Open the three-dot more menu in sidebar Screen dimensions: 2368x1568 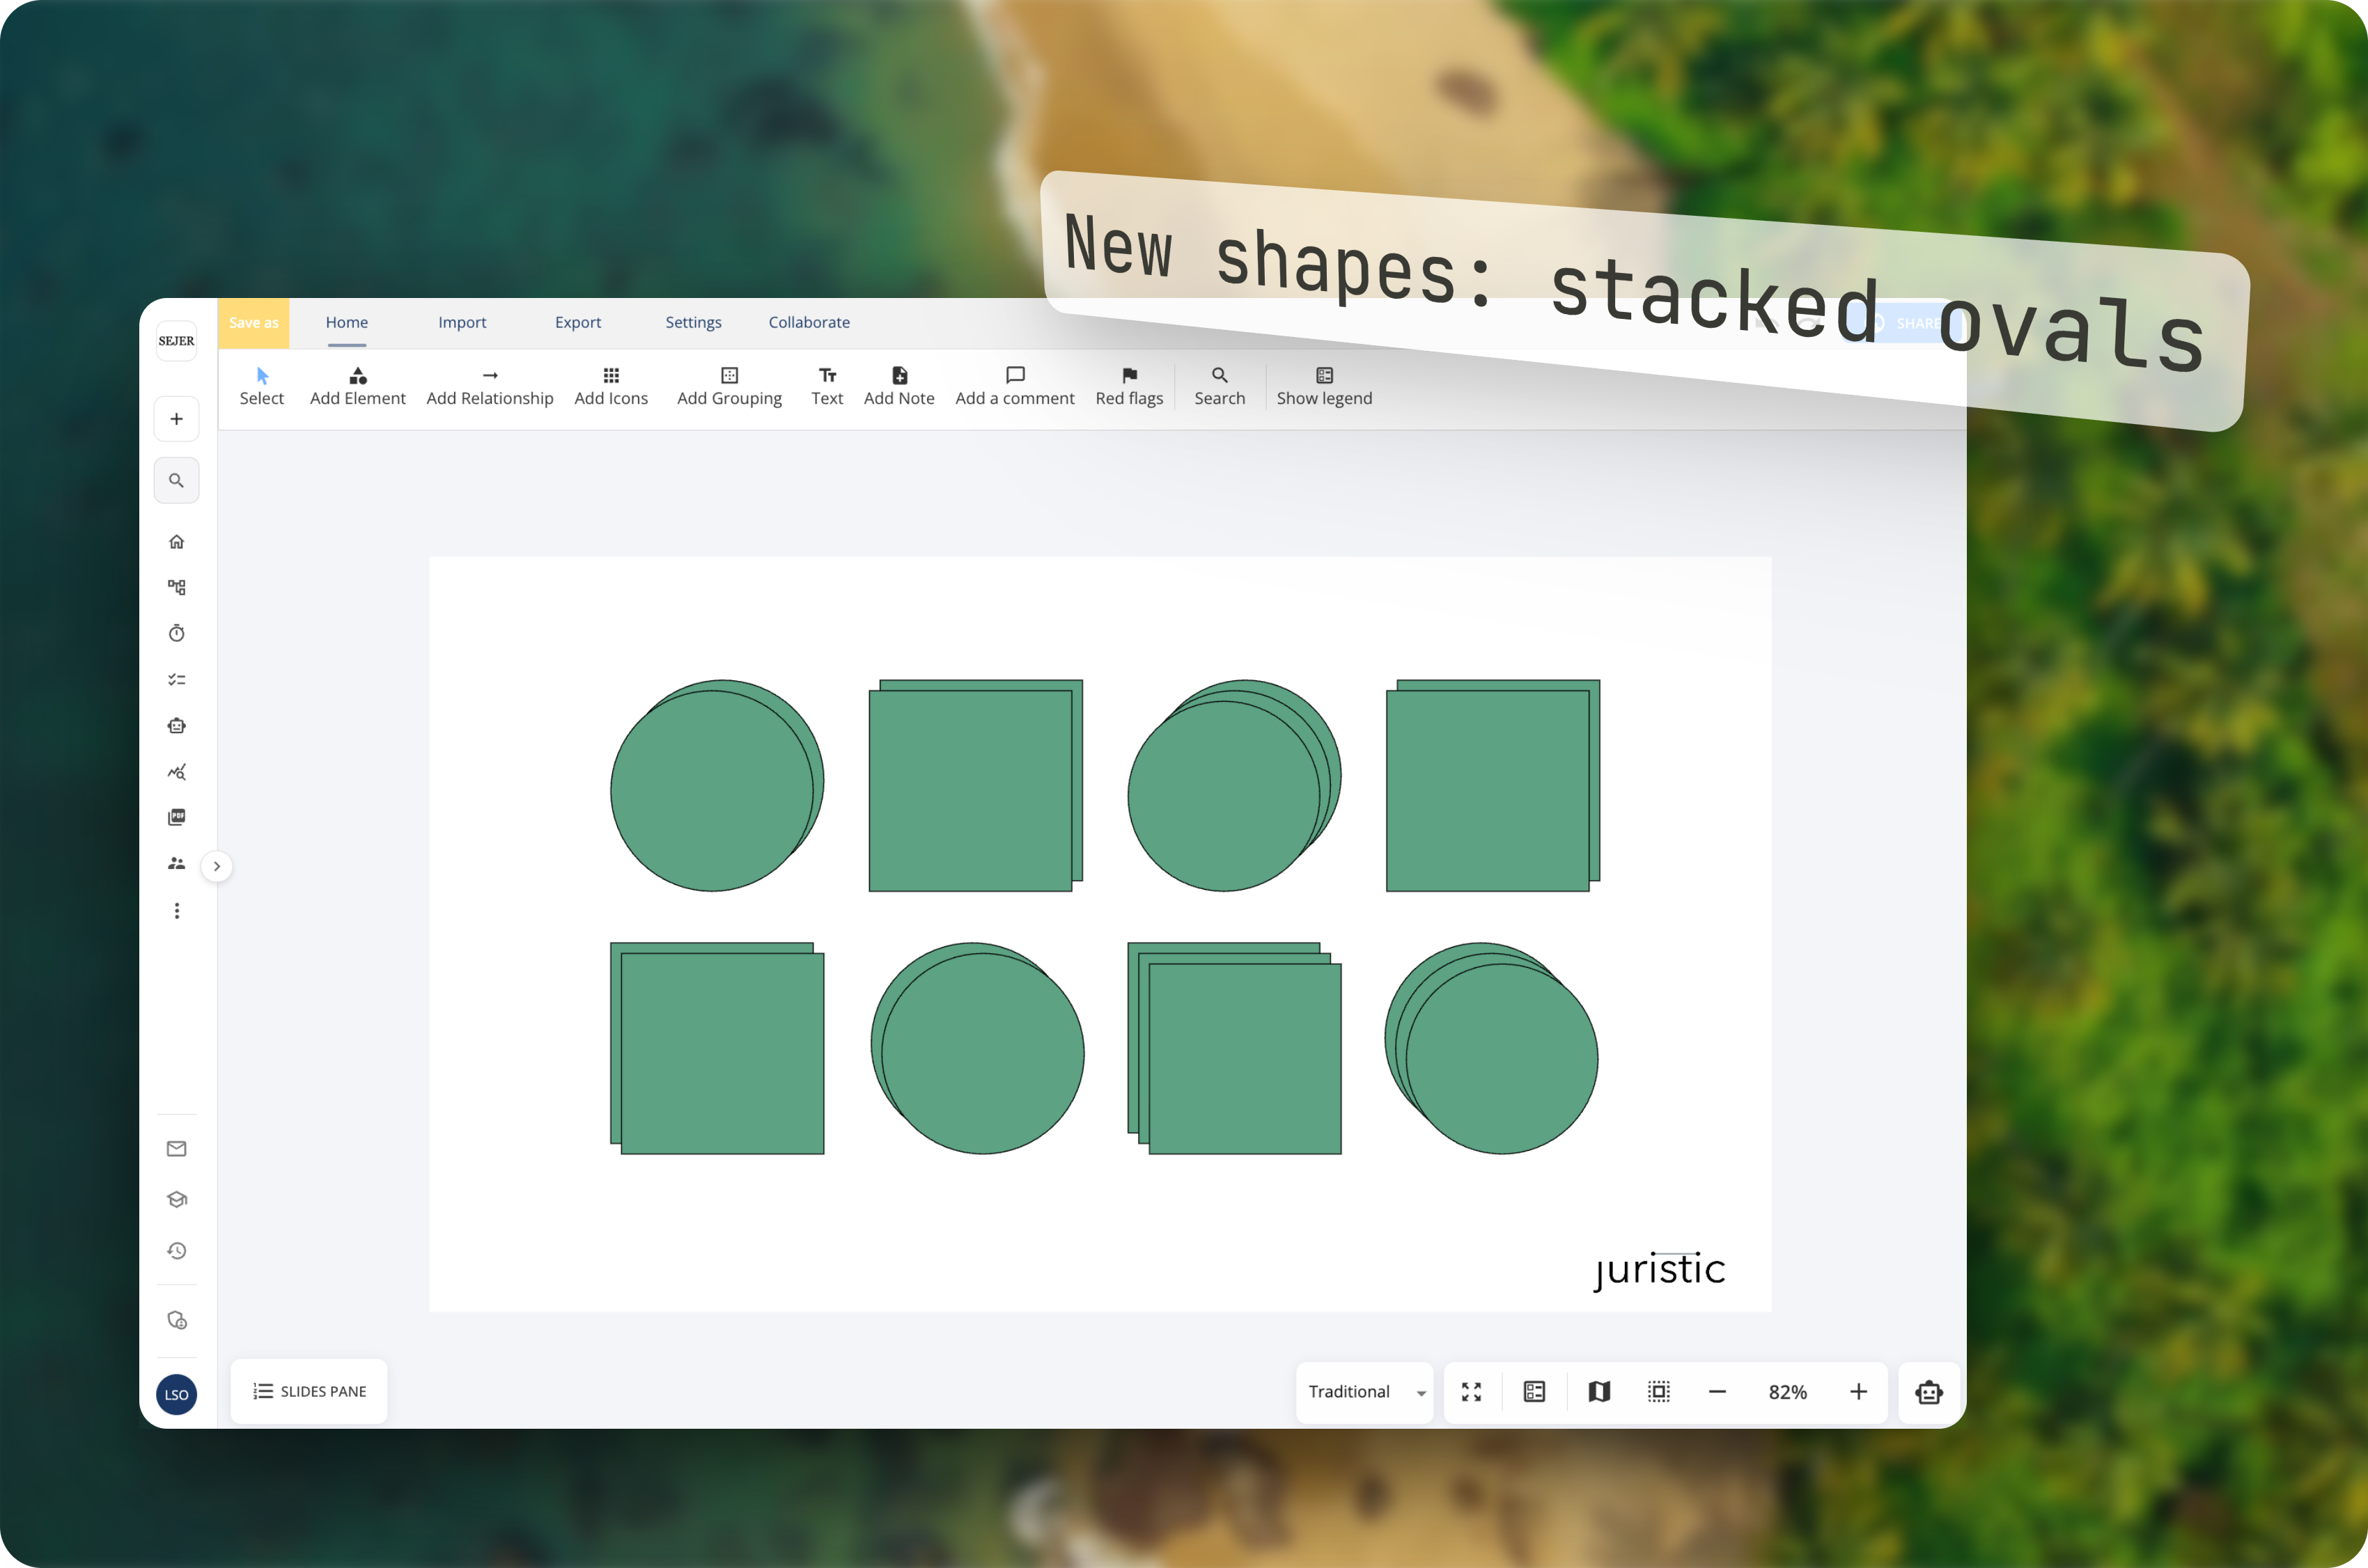[177, 911]
